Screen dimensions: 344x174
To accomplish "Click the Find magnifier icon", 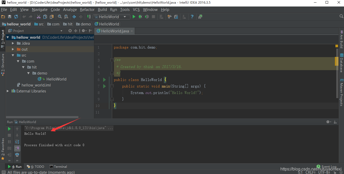I will (60, 17).
